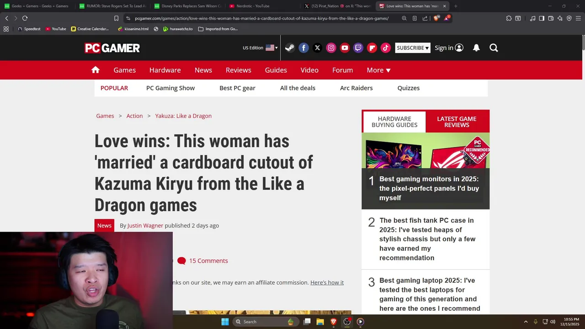Switch to the Nerdrotic YouTube tab
Screen dimensions: 585x329
coord(262,6)
